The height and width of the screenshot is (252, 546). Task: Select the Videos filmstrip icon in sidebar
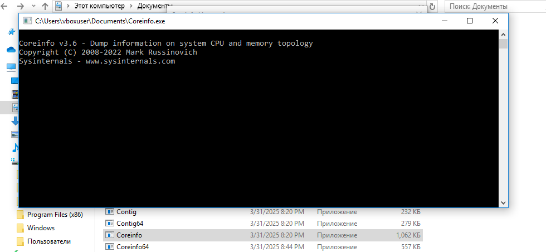click(15, 94)
